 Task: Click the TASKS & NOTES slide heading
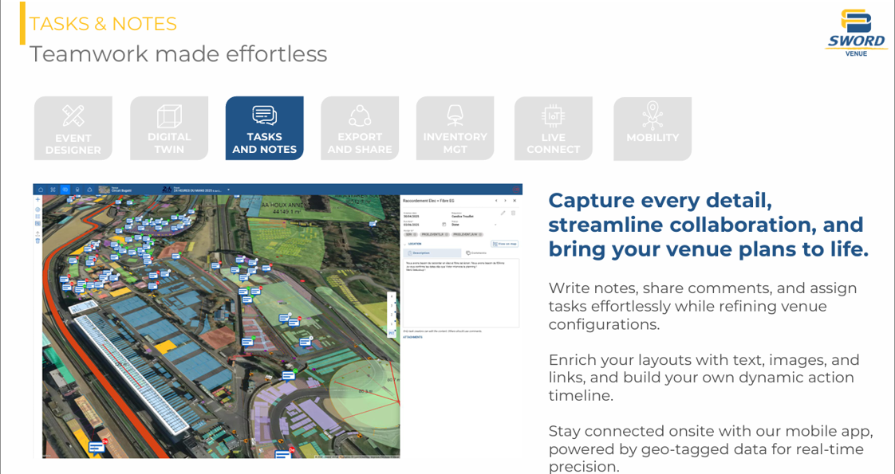[103, 24]
